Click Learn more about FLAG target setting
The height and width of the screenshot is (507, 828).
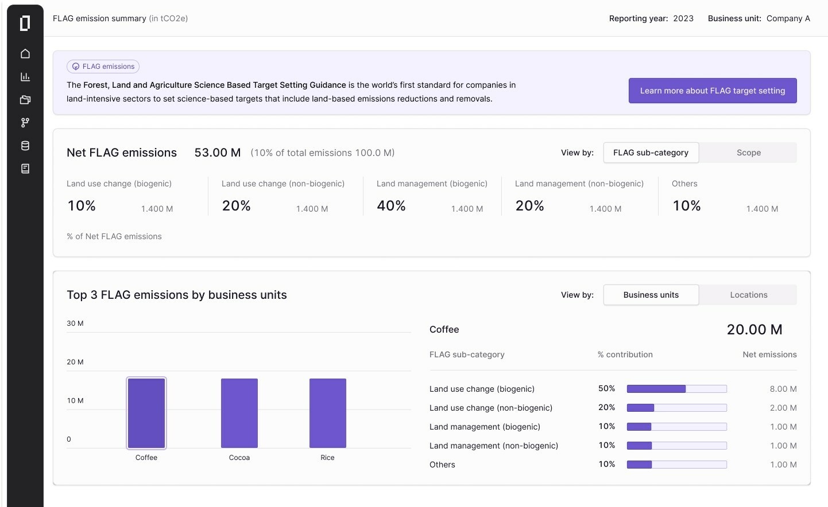click(712, 91)
